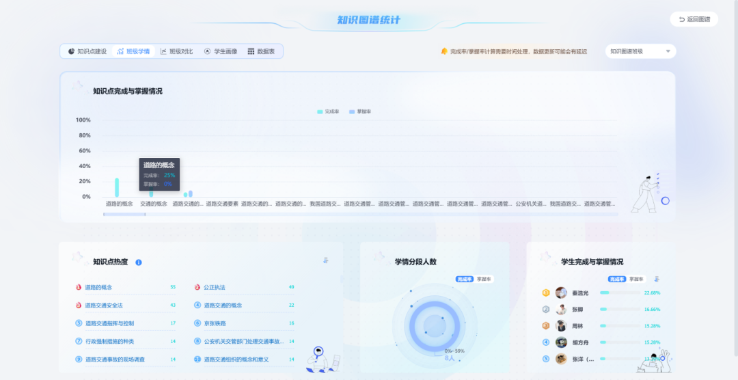738x380 pixels.
Task: Click the 道路交通要素 axis label
Action: (x=222, y=204)
